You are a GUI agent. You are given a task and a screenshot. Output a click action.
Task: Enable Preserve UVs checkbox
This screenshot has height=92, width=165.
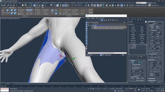tap(150, 30)
